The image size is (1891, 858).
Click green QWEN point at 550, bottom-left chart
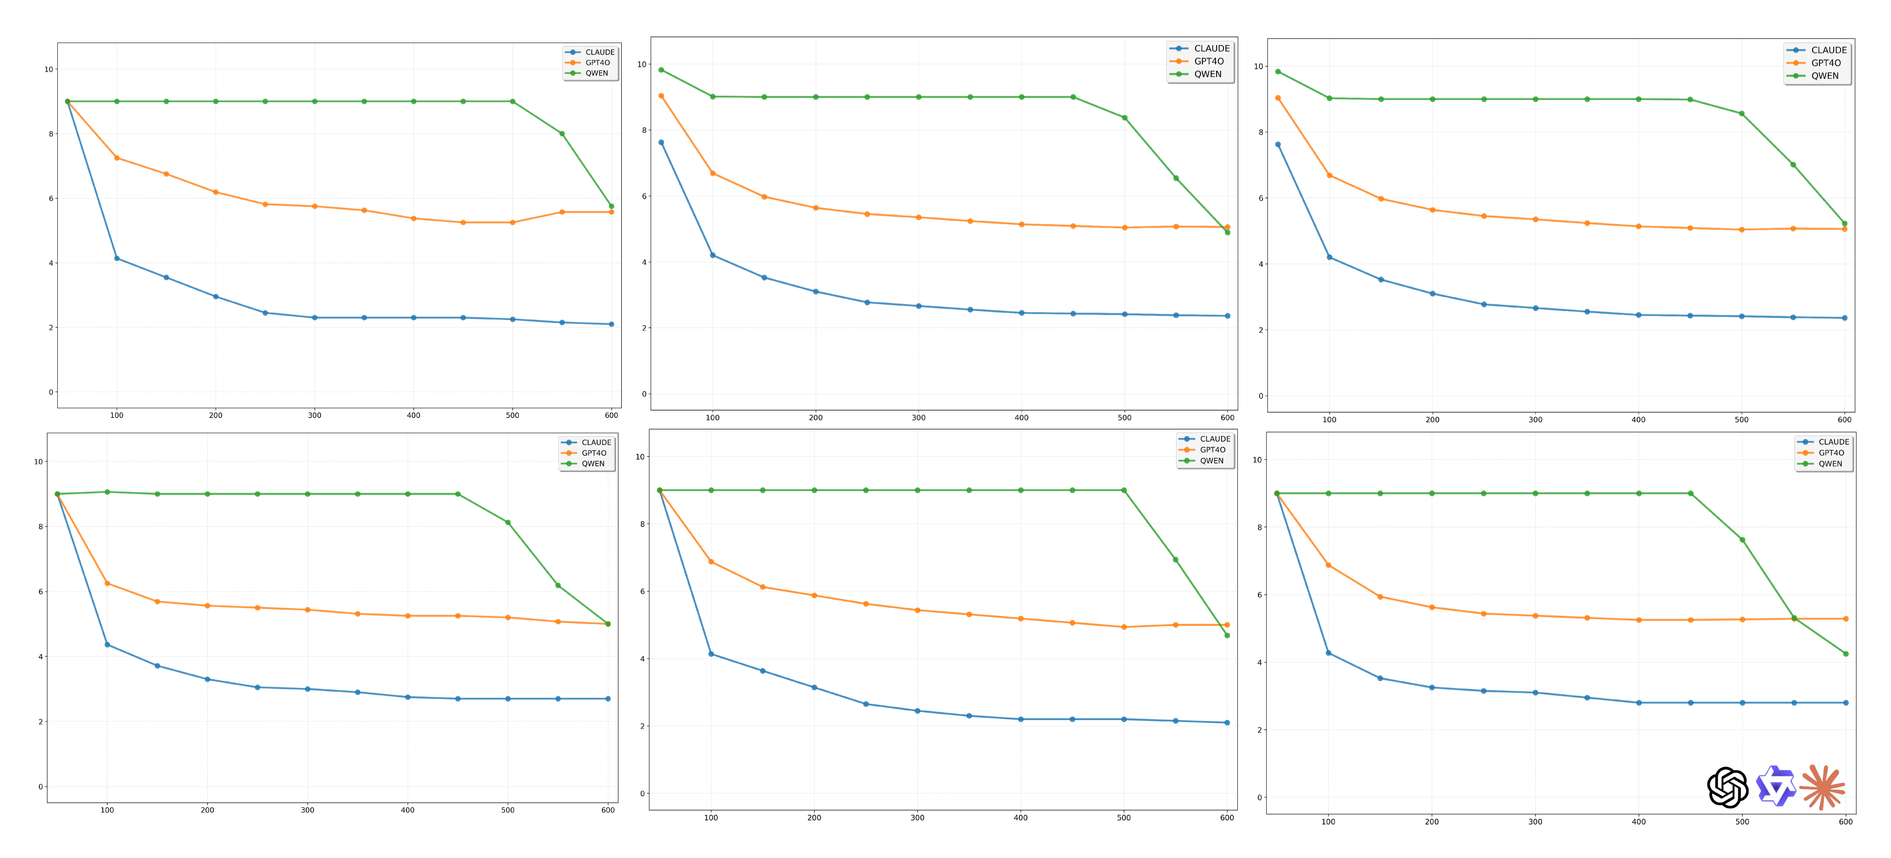click(558, 585)
